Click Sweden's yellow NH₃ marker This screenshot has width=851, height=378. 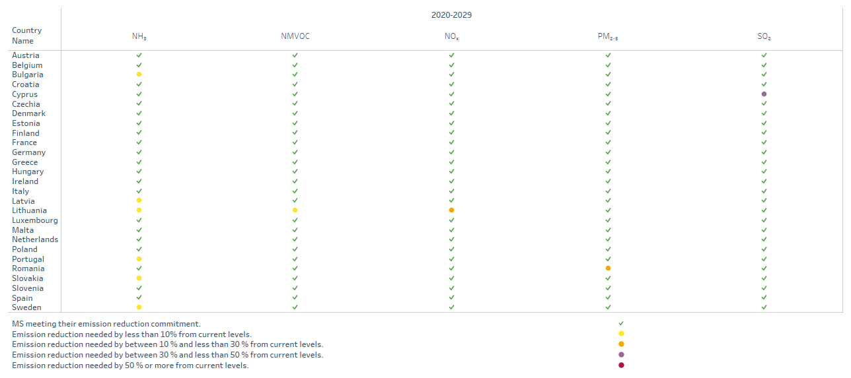tap(139, 307)
